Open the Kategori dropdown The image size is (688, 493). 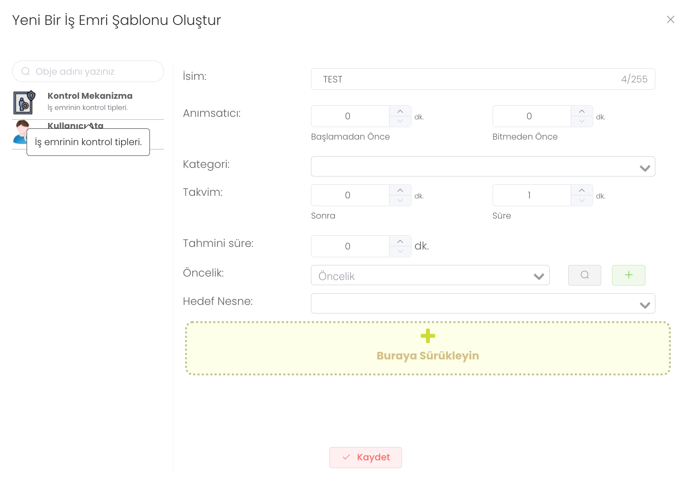point(483,167)
